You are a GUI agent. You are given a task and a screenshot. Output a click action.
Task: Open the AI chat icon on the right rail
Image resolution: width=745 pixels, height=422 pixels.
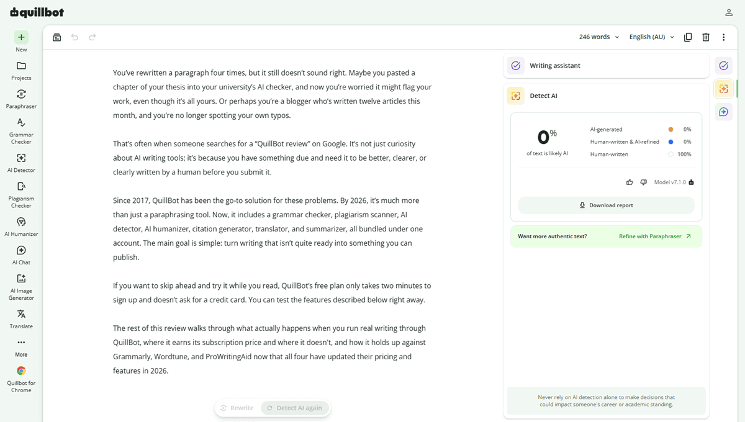pos(723,112)
